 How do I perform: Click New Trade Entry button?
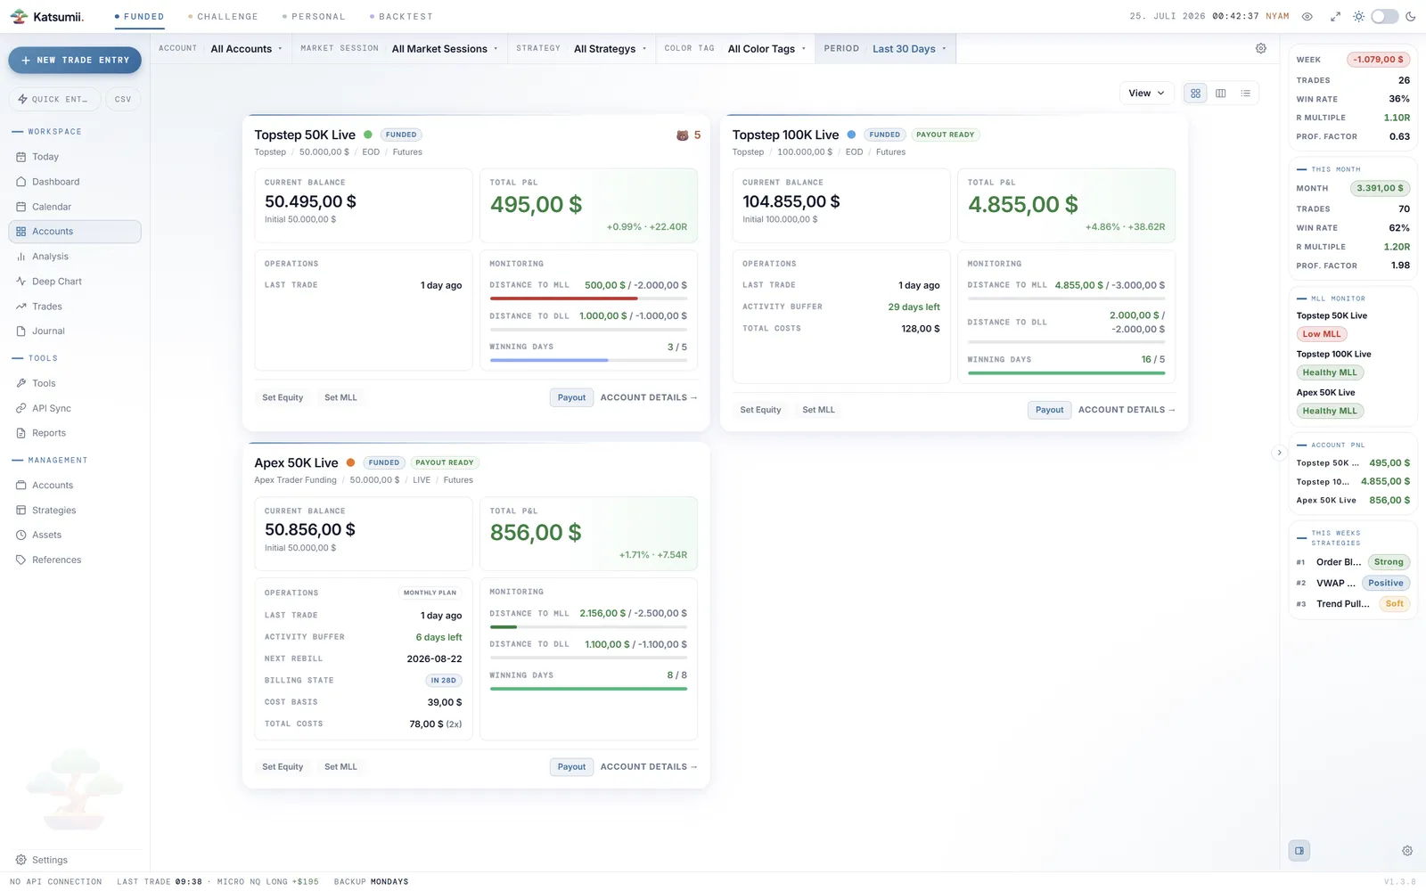click(x=75, y=60)
